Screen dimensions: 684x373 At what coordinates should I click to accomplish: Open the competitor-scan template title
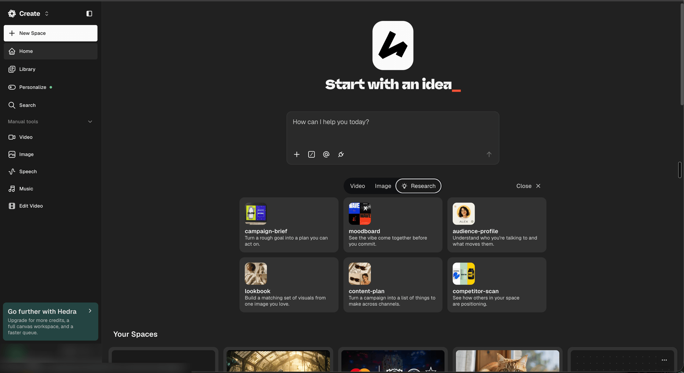tap(475, 291)
